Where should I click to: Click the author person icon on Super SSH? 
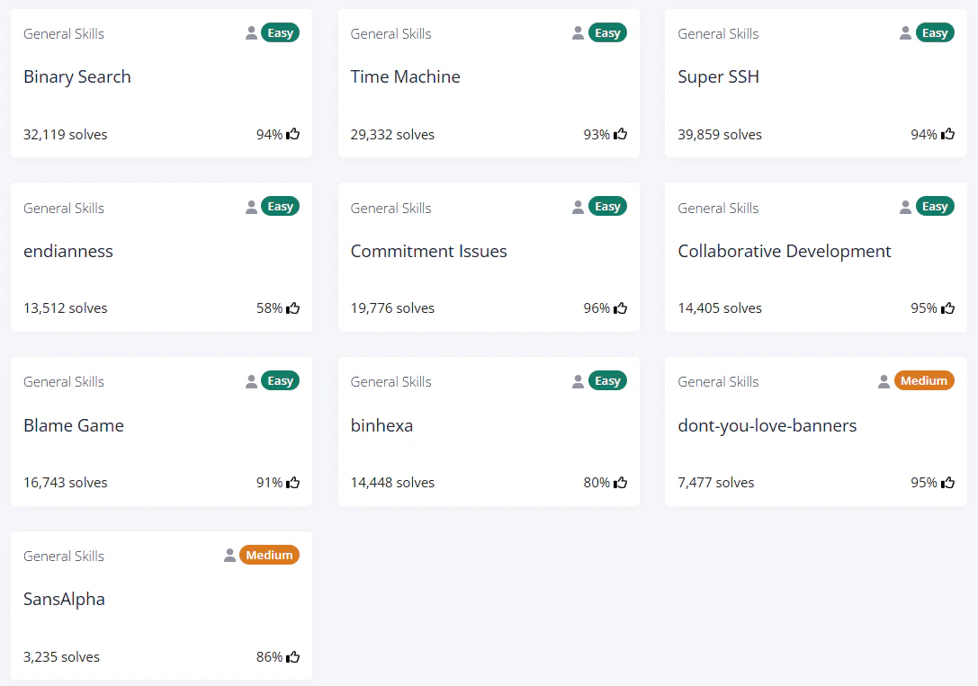906,33
